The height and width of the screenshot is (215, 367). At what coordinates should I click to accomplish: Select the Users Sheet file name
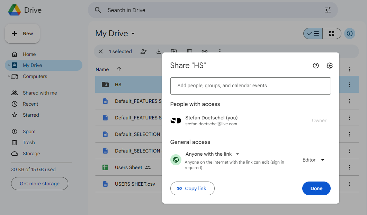coord(128,167)
